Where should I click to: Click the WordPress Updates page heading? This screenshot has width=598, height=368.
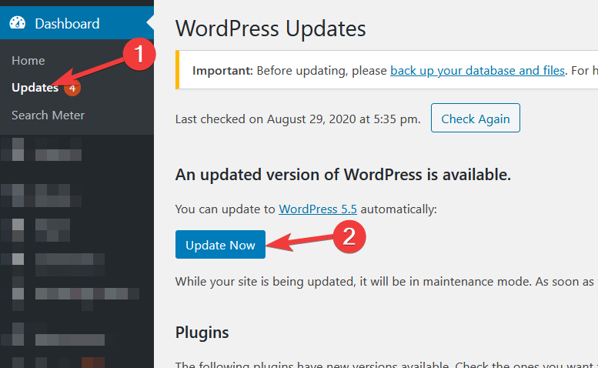270,28
